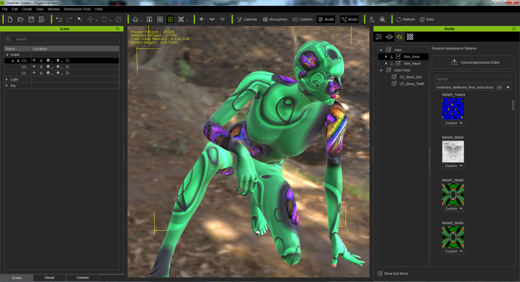Click the frame selected view icon
Screen dimensions: 520x282
[181, 19]
